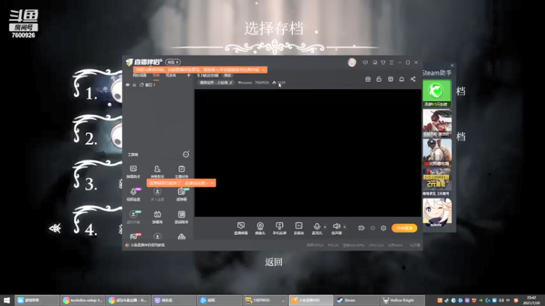Add a new scene with plus button
The width and height of the screenshot is (545, 306).
pos(189,75)
